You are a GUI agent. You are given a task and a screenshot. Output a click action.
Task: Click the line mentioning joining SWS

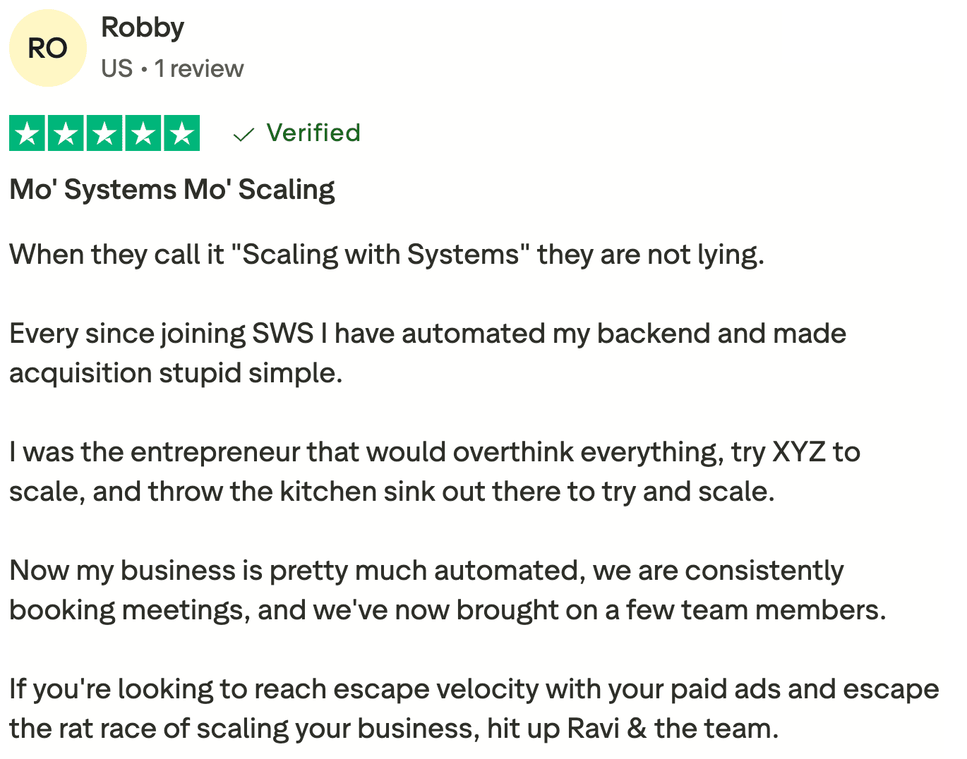tap(428, 334)
